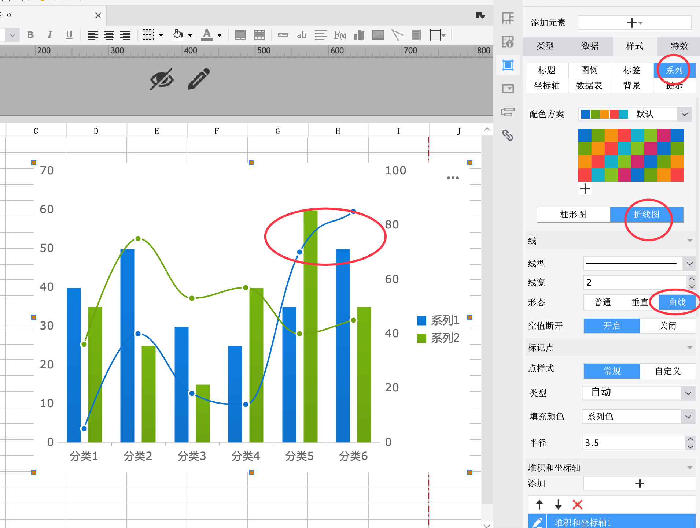Switch to 柱形图 series type

point(573,215)
